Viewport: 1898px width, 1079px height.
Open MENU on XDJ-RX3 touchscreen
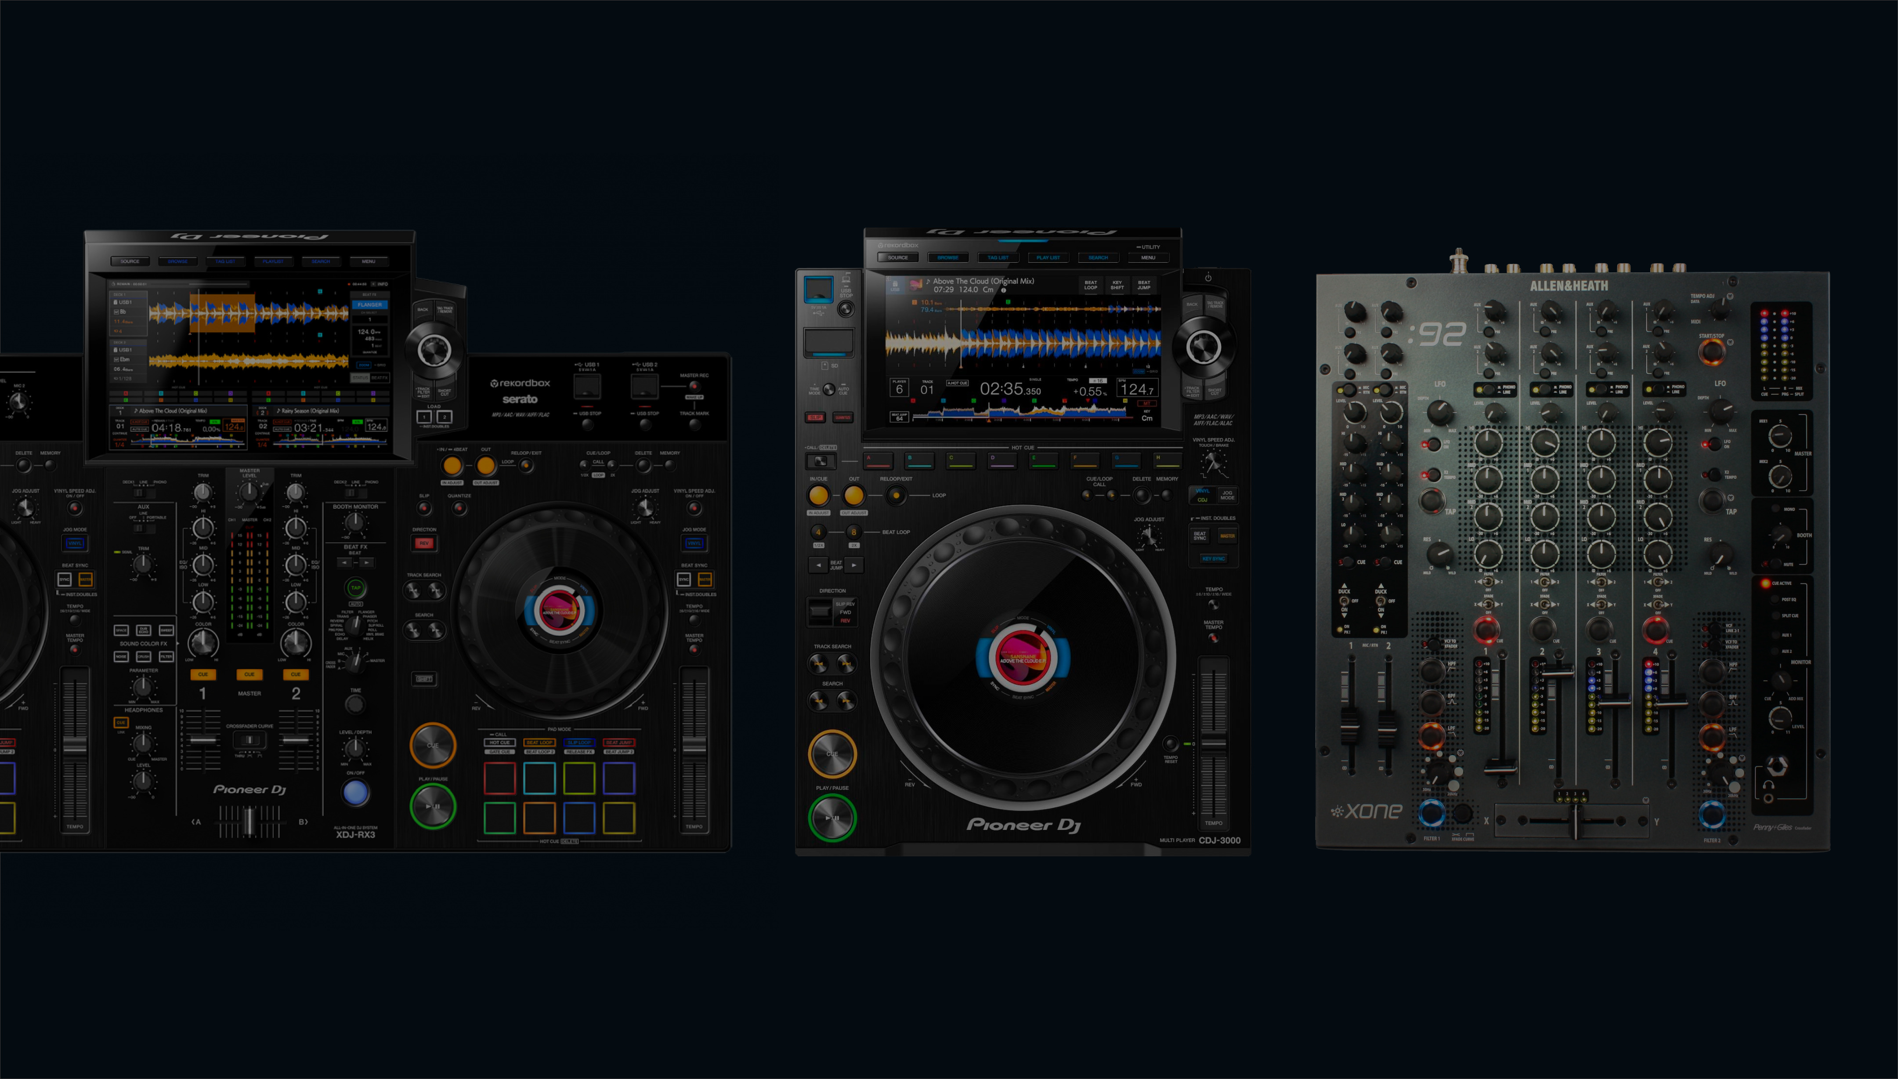click(x=368, y=261)
